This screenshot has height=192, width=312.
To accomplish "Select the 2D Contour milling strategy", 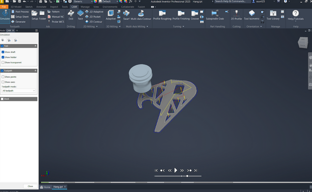I will pyautogui.click(x=93, y=22).
